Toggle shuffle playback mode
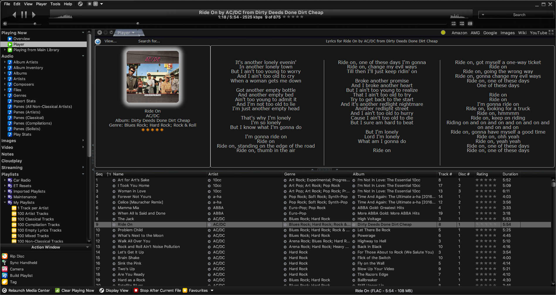 pos(462,23)
